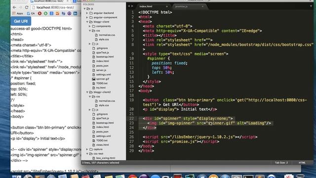
Task: Click the Get URl button
Action: coord(21,21)
